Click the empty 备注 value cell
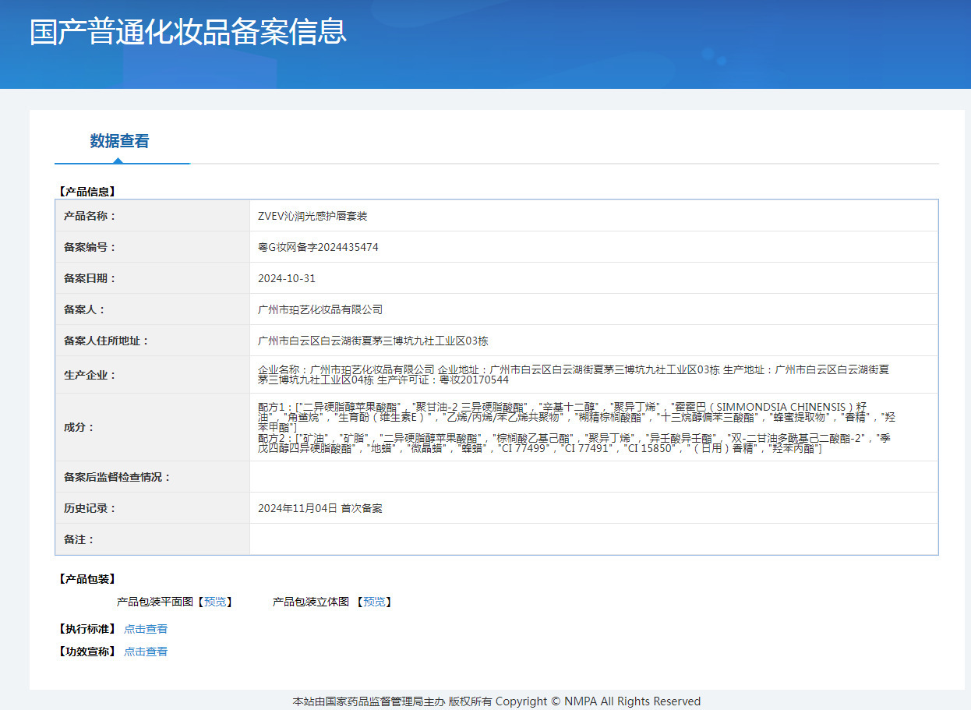 point(593,539)
